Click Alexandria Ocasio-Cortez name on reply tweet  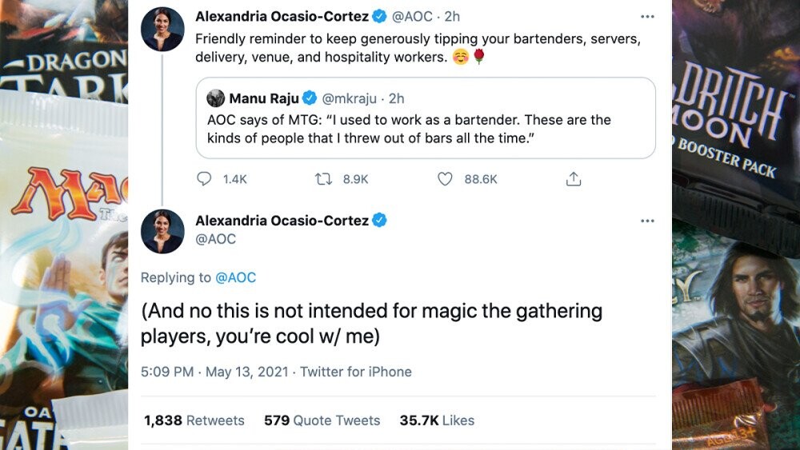(x=281, y=220)
